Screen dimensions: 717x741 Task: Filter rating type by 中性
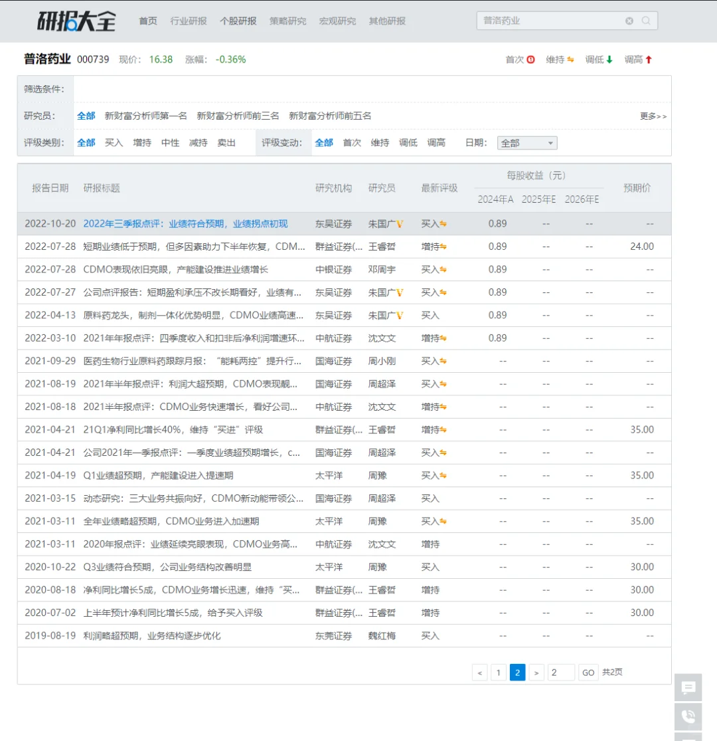tap(171, 143)
